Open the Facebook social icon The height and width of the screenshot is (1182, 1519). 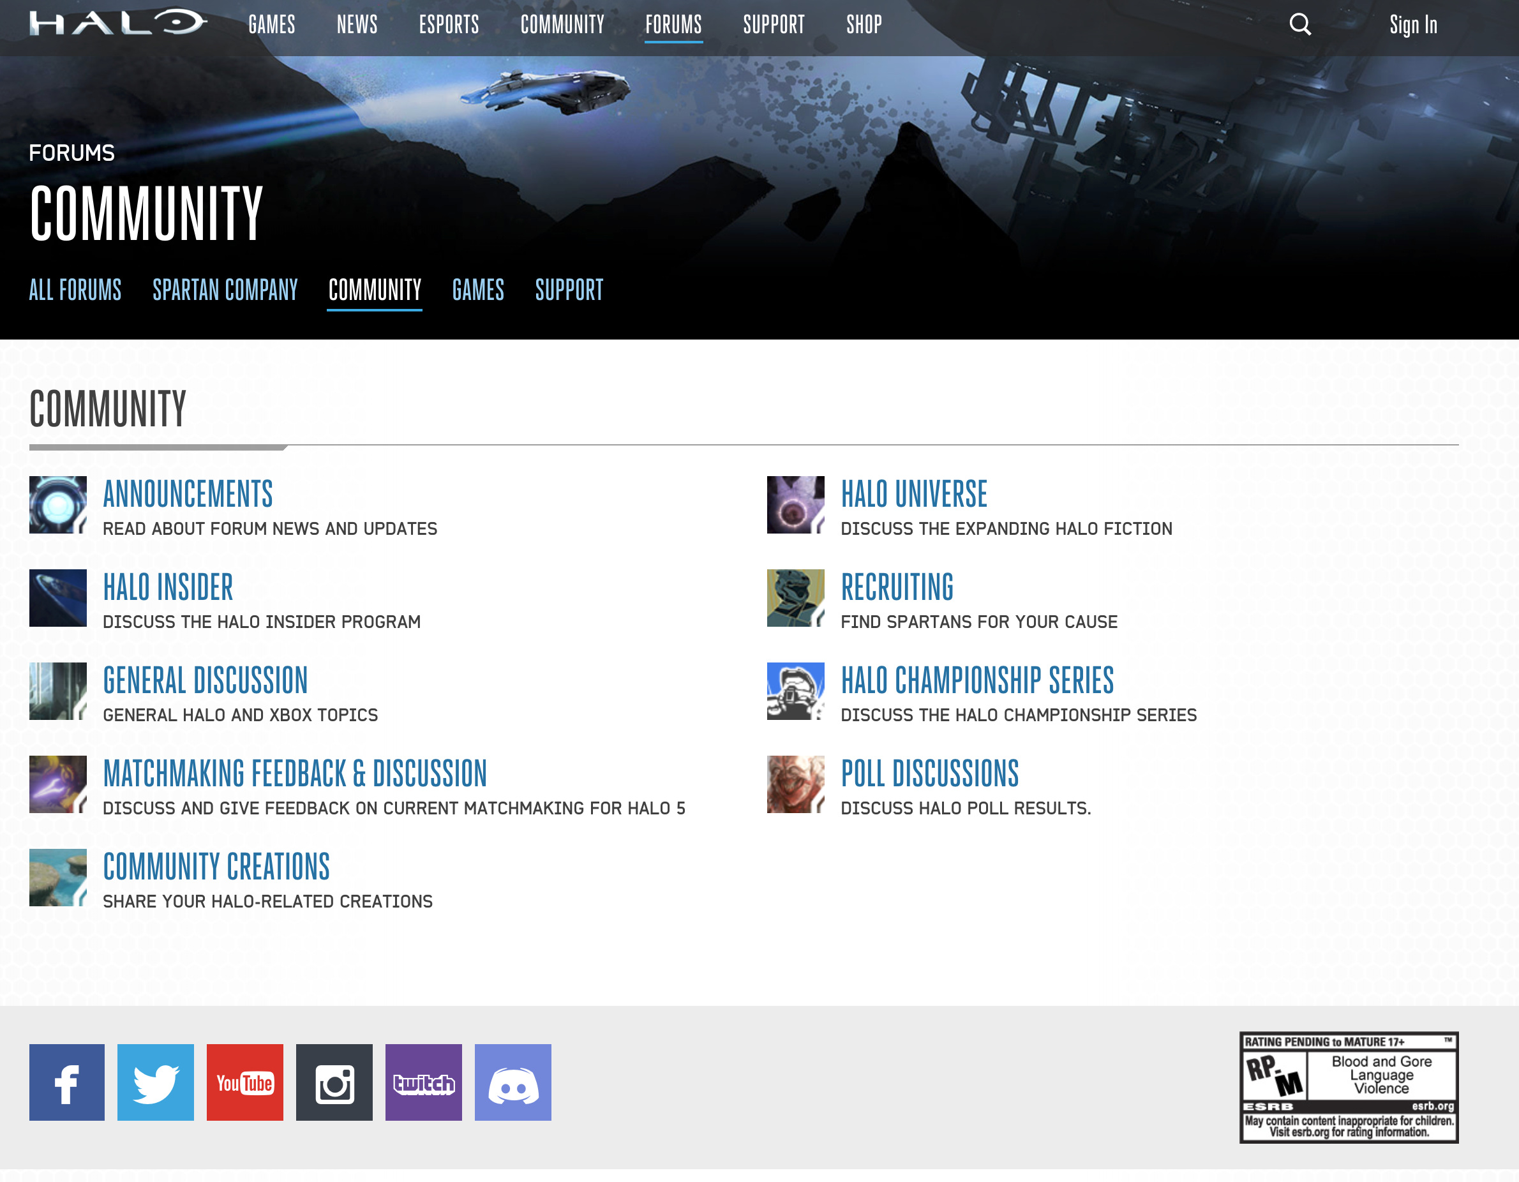67,1082
